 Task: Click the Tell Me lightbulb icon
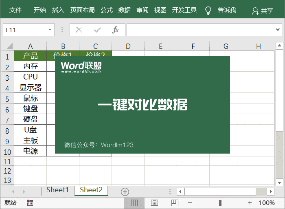(208, 10)
